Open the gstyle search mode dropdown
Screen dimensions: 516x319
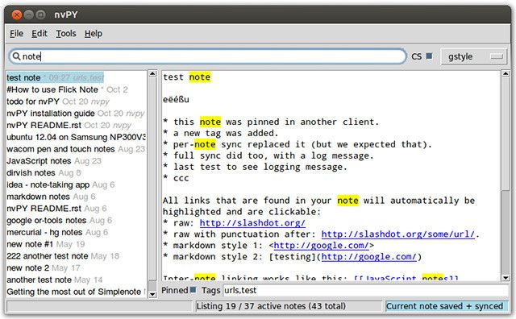click(473, 56)
